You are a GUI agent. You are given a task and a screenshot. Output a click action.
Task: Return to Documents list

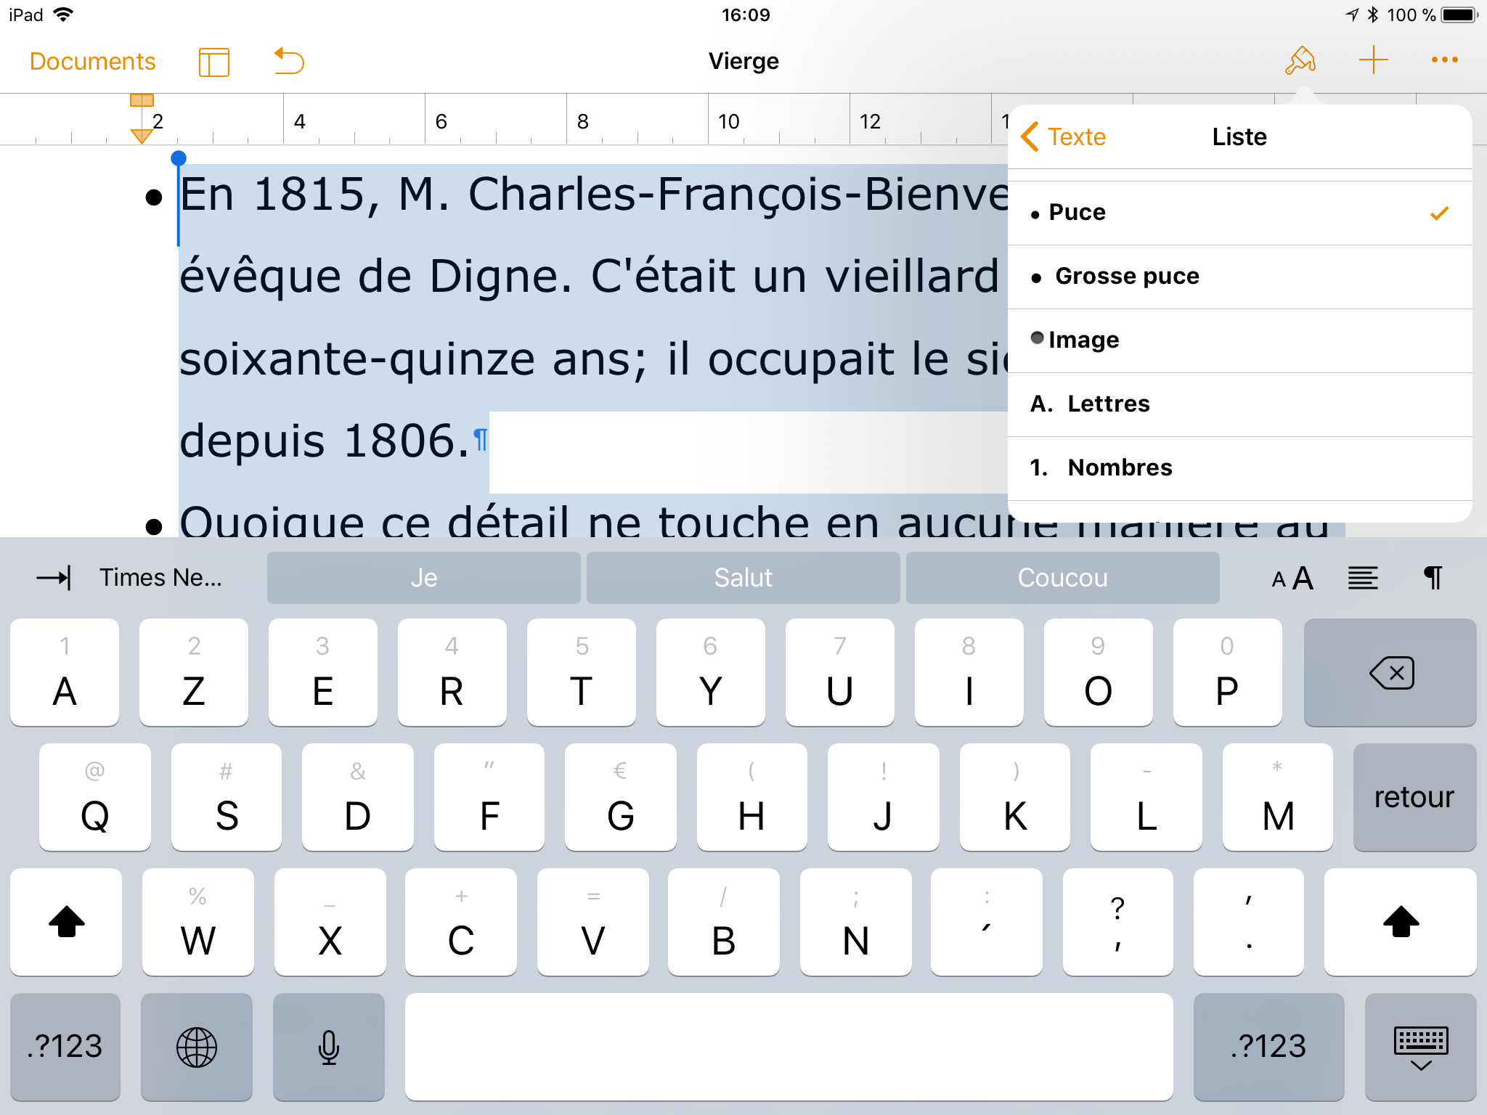(92, 62)
